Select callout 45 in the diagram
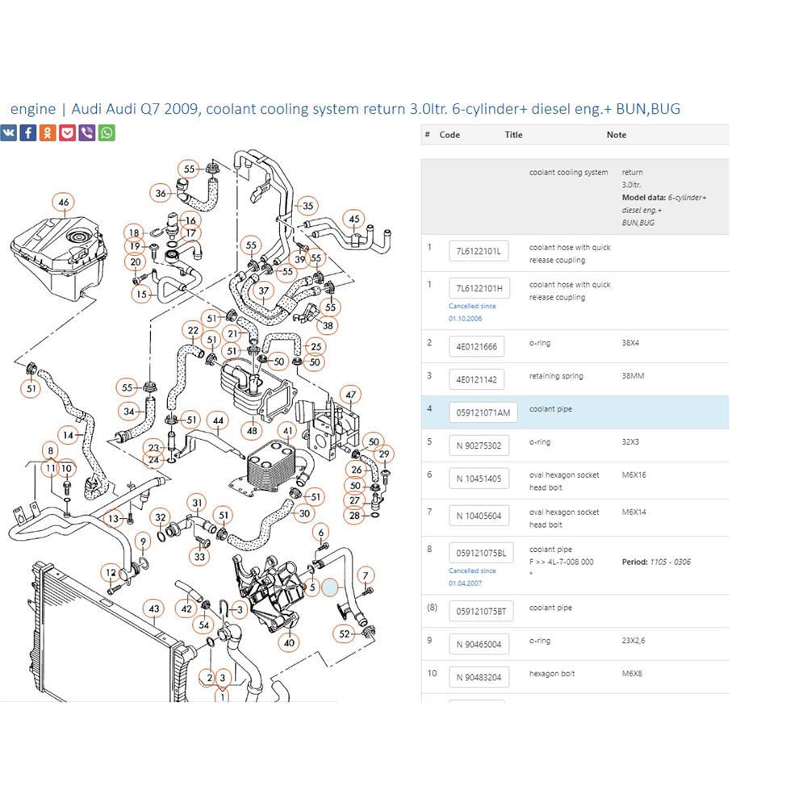 pyautogui.click(x=354, y=219)
